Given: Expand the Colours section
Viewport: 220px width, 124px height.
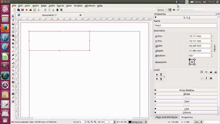Looking at the screenshot, I should coord(186,112).
